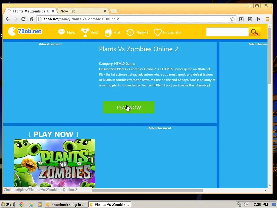Click the horizontal scrollbar thumb
The width and height of the screenshot is (277, 208).
tap(147, 190)
